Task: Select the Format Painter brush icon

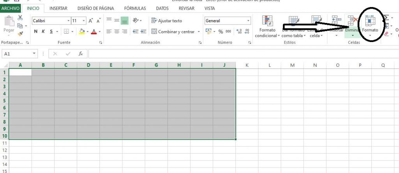Action: point(20,34)
